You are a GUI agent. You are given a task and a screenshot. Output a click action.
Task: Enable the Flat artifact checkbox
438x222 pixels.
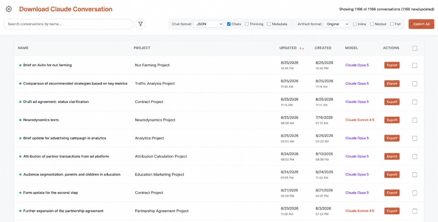coord(392,24)
